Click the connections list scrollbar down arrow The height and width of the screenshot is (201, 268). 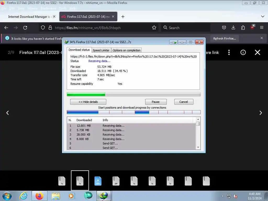198,147
